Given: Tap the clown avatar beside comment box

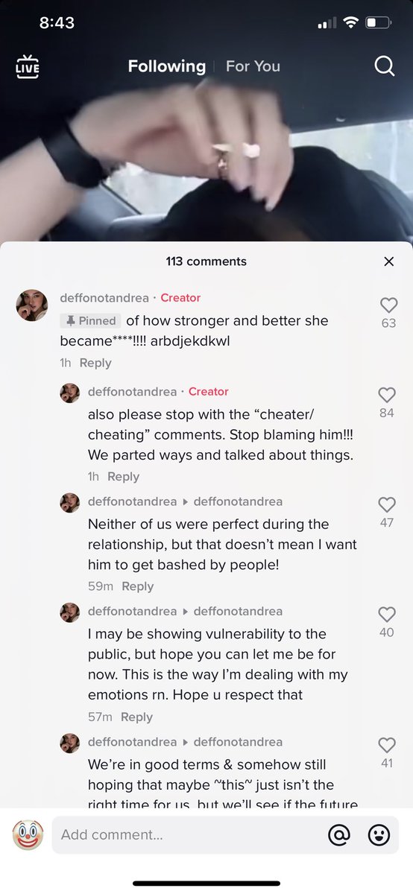Looking at the screenshot, I should pos(28,835).
